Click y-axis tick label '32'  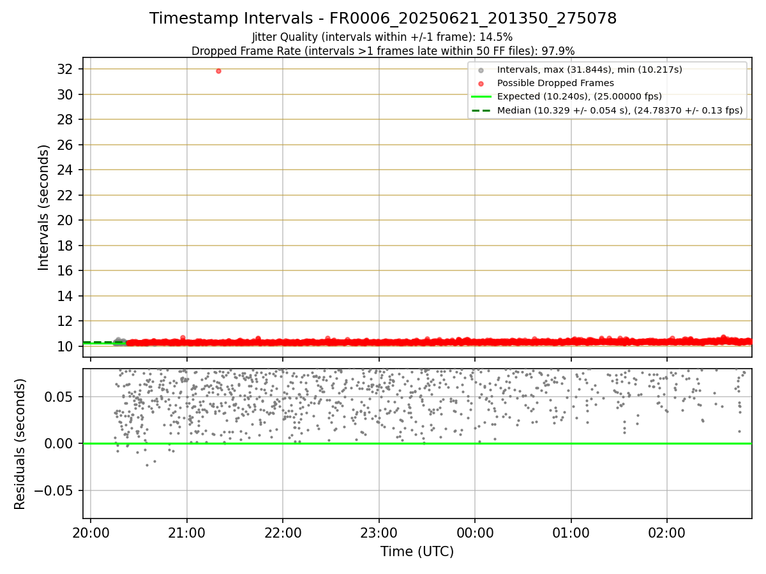66,69
